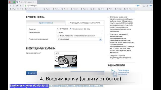Open the Маркет bookmark
Viewport: 161px width, 90px height.
point(65,9)
